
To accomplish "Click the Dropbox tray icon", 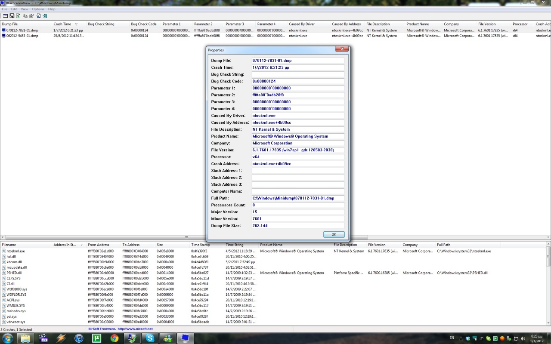I will tap(468, 338).
